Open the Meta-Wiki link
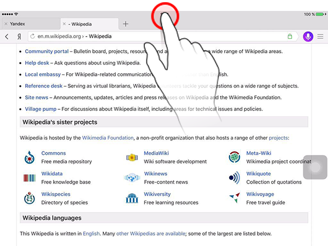 tap(259, 153)
